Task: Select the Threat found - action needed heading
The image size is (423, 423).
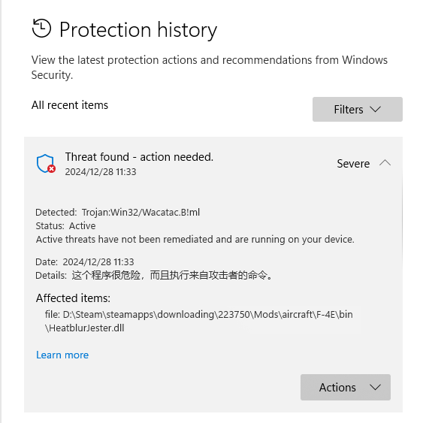Action: [139, 157]
